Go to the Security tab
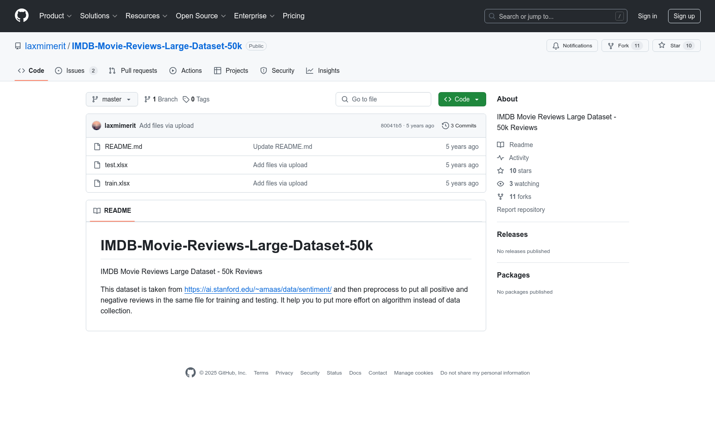The width and height of the screenshot is (715, 447). 277,71
